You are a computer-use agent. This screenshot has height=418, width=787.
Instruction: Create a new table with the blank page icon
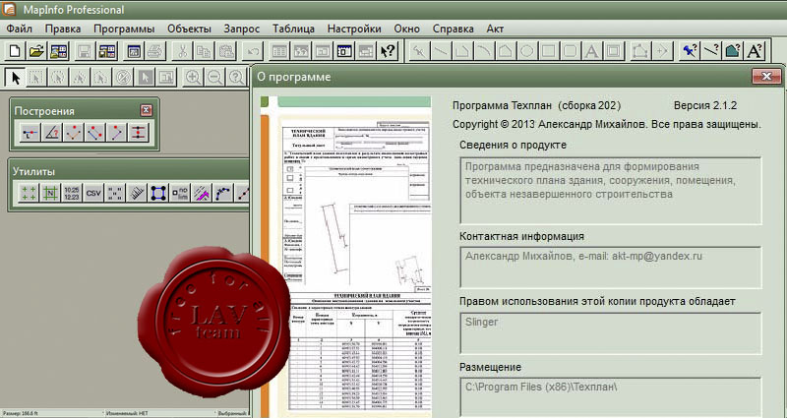click(x=15, y=51)
